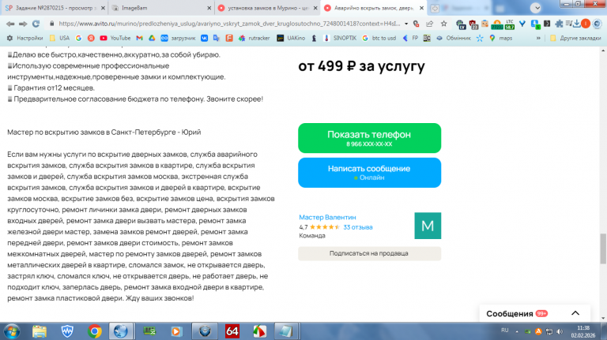Switch to the Задание №2870215 tab
Image resolution: width=607 pixels, height=340 pixels.
pyautogui.click(x=55, y=8)
